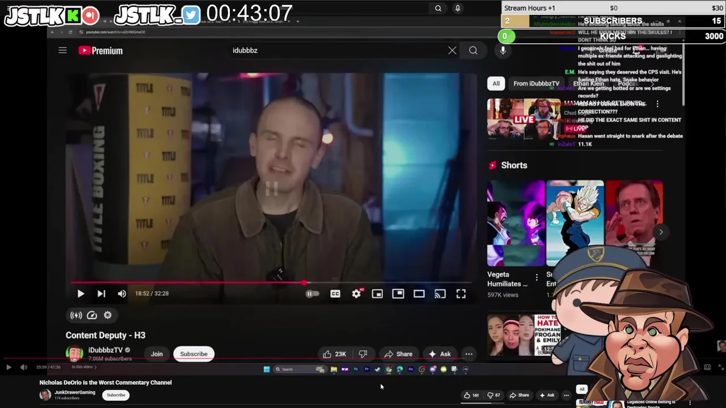Viewport: 726px width, 408px height.
Task: Open iDubbbzTV channel name link
Action: click(105, 350)
